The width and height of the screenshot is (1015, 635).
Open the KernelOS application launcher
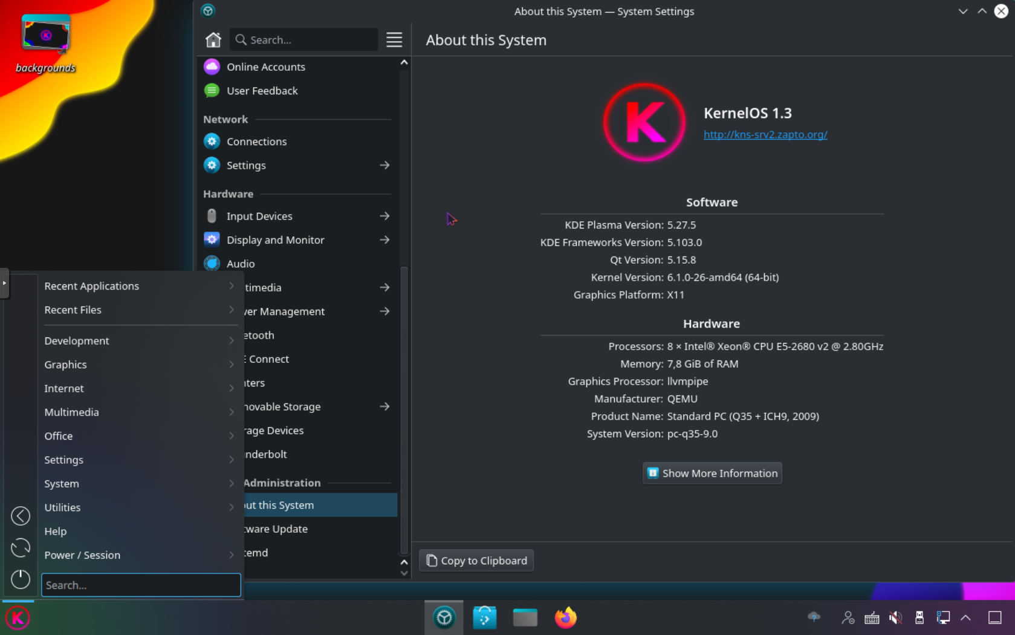(18, 617)
